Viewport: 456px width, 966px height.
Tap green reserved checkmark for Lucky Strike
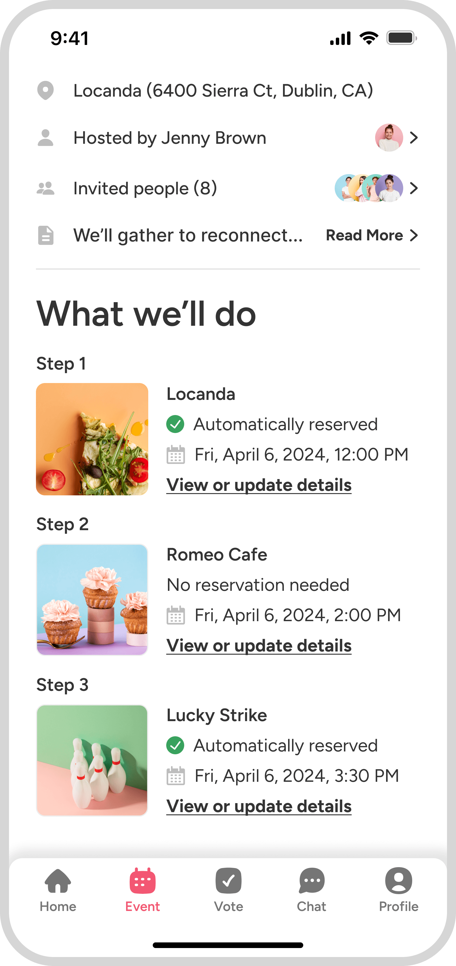point(175,745)
